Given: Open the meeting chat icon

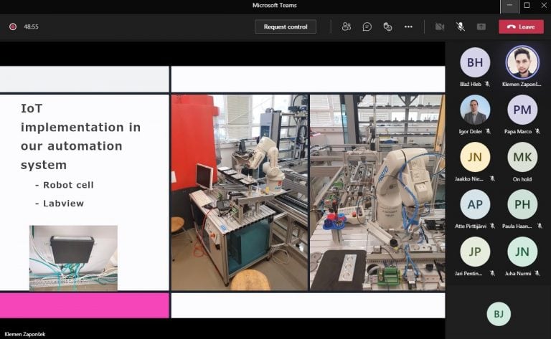Looking at the screenshot, I should 367,27.
